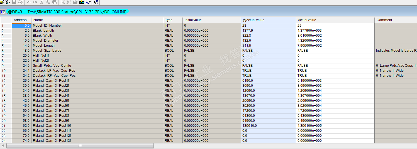This screenshot has width=417, height=149.
Task: Click the Paste clipboard toolbar icon
Action: tap(54, 2)
